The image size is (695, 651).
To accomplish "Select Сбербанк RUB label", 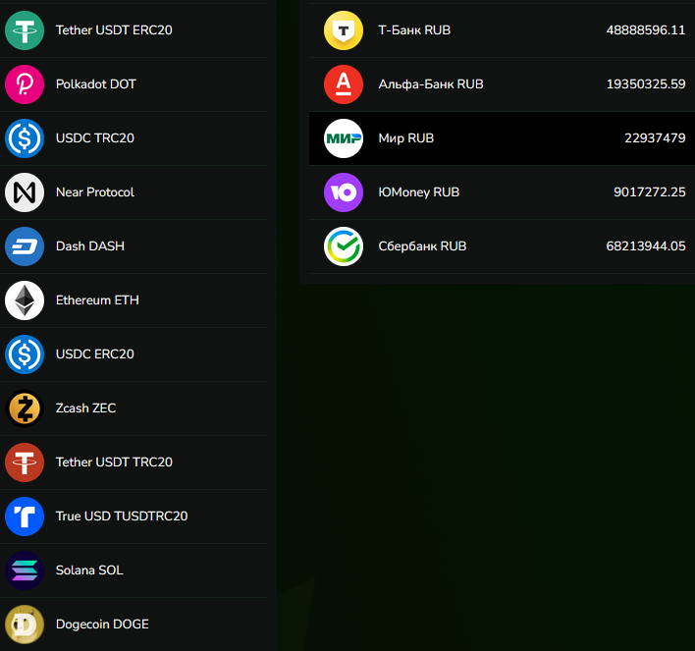I will pyautogui.click(x=422, y=246).
